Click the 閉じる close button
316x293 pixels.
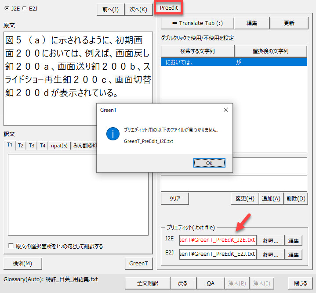301,283
